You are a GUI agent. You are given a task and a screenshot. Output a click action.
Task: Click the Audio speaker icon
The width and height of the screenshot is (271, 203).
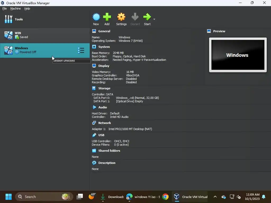tap(94, 107)
